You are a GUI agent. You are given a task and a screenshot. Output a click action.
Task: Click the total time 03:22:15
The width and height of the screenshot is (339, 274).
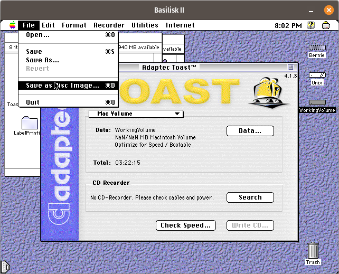coord(128,163)
